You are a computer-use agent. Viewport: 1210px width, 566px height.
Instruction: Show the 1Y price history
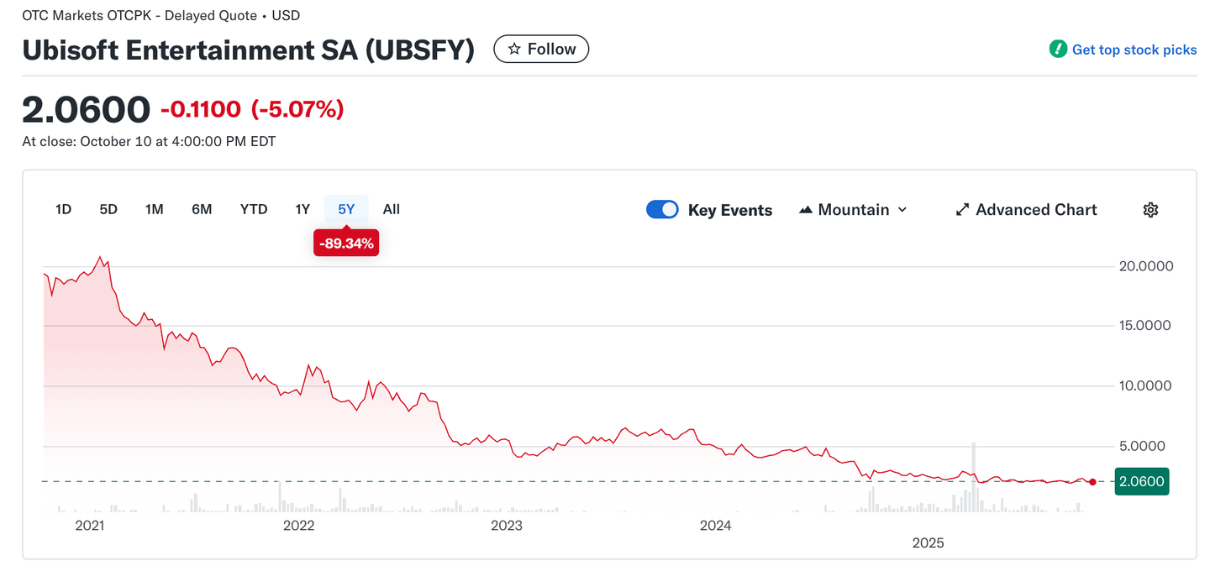click(302, 209)
